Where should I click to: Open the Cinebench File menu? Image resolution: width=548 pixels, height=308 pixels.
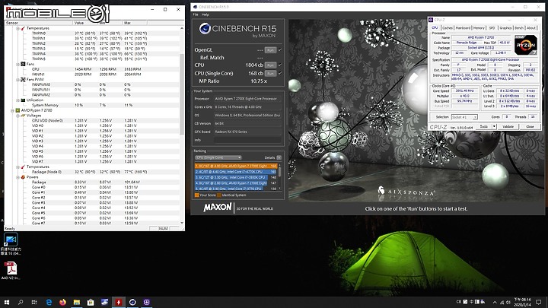pyautogui.click(x=196, y=14)
